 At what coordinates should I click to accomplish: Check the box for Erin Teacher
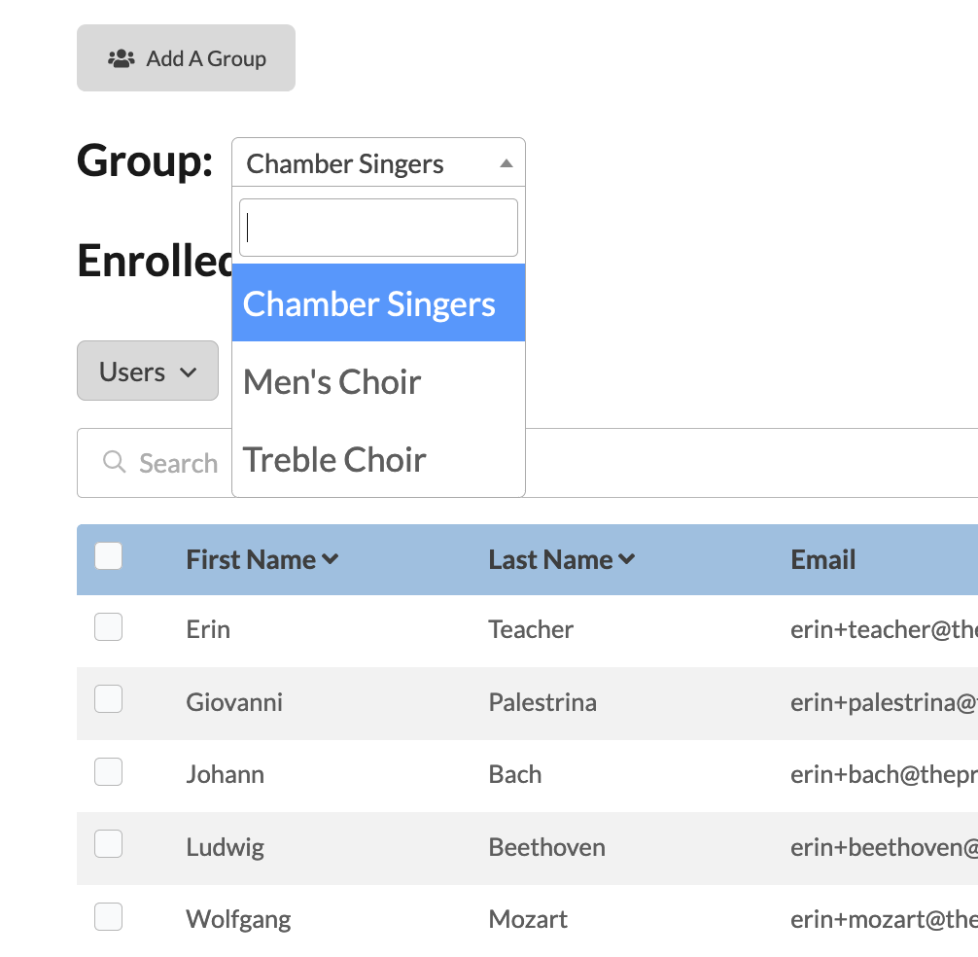[x=108, y=627]
